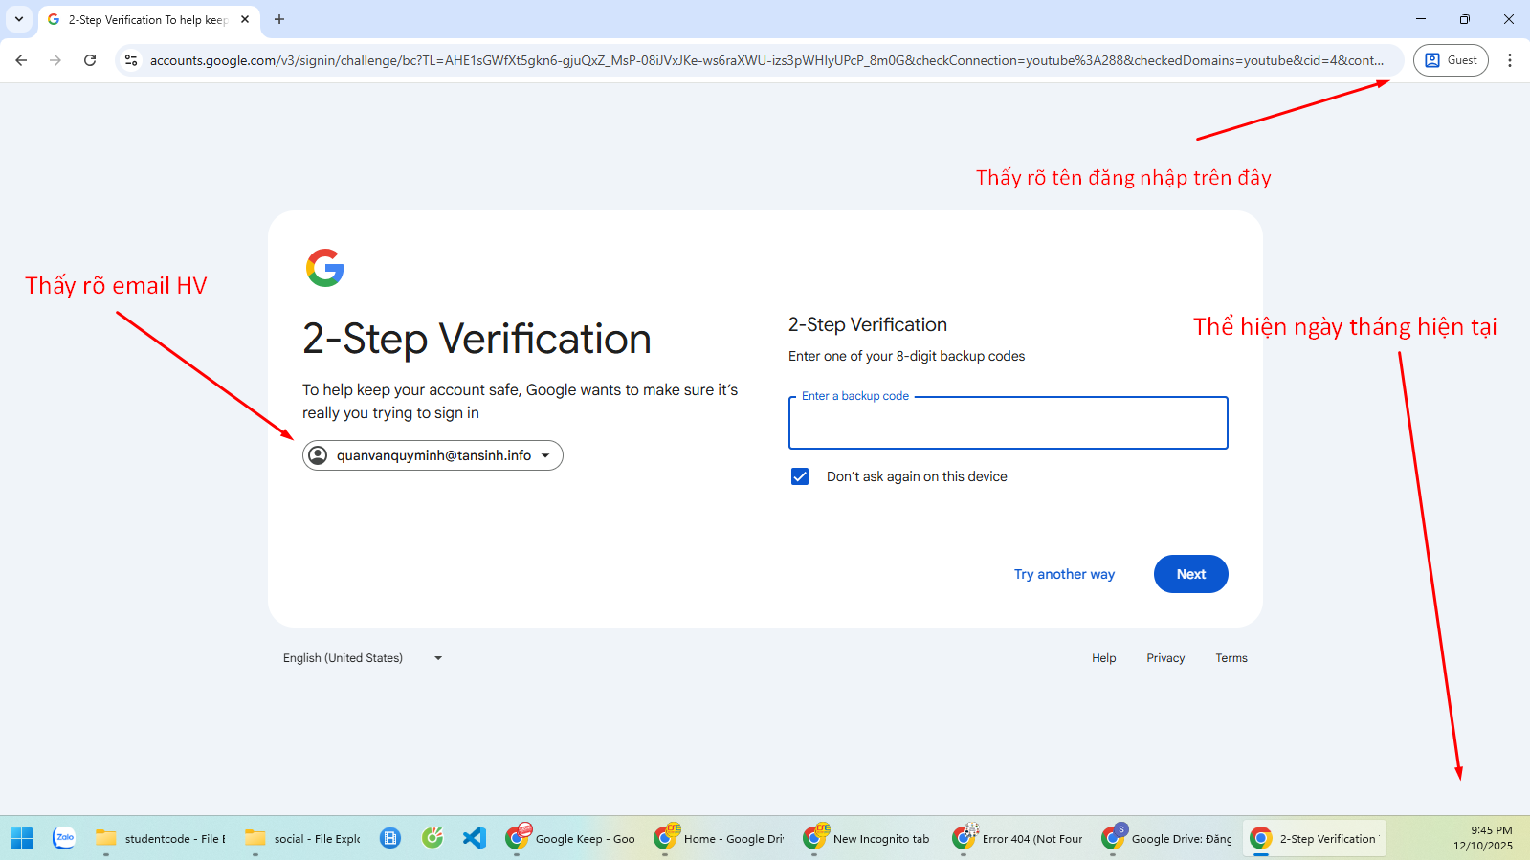The image size is (1530, 860).
Task: Uncheck Don't ask again on this device
Action: [800, 476]
